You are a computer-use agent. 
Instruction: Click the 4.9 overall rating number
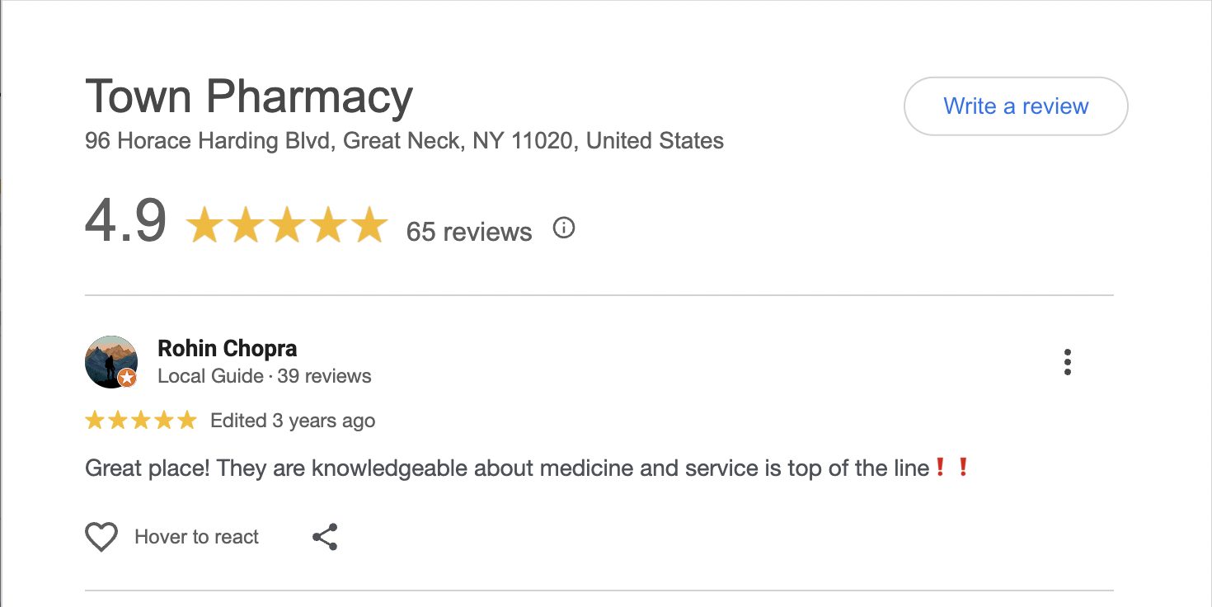pos(125,221)
